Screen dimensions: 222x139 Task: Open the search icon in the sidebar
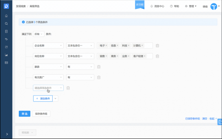coord(6,24)
